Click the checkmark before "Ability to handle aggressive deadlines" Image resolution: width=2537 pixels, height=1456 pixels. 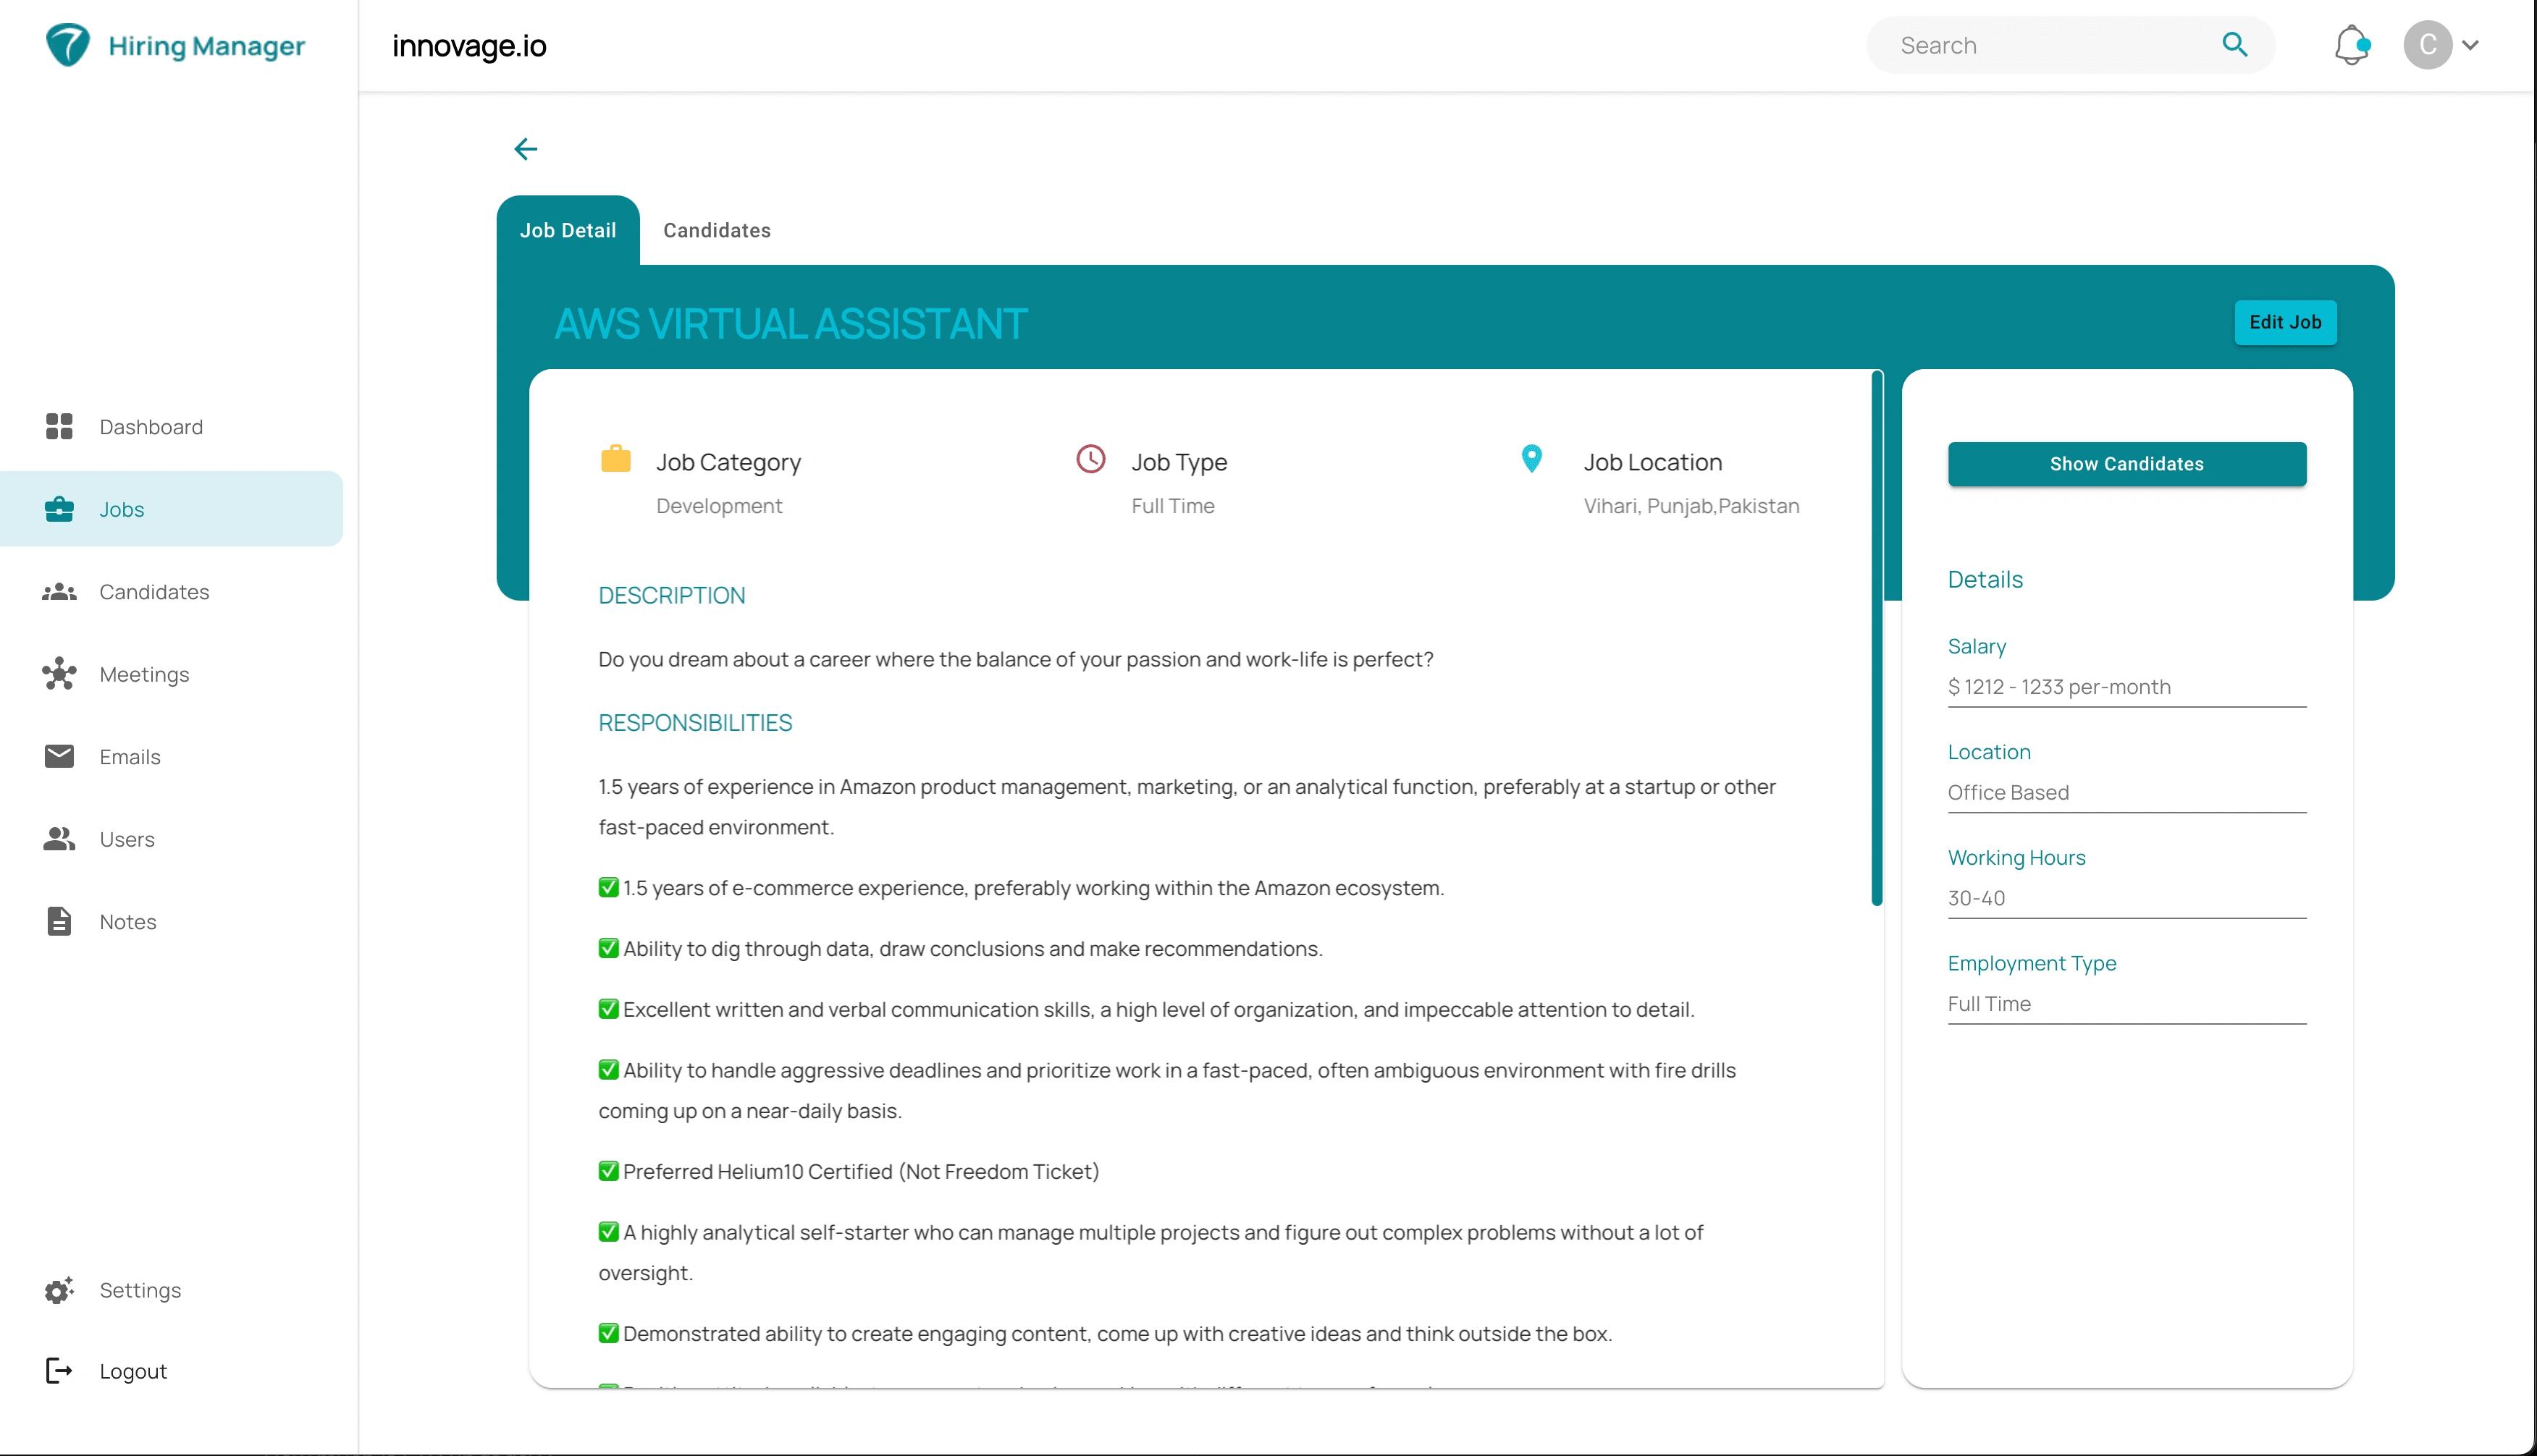608,1069
